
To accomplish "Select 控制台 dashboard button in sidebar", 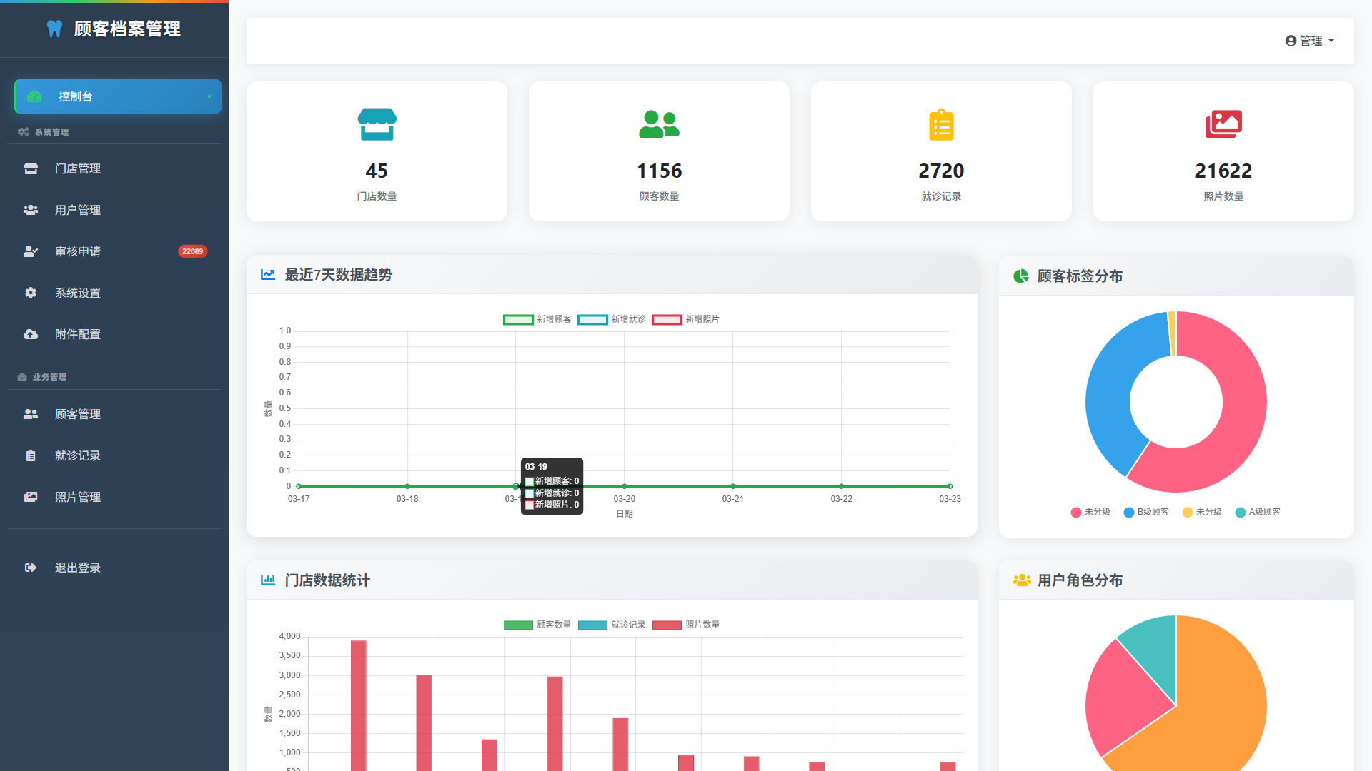I will (x=118, y=96).
